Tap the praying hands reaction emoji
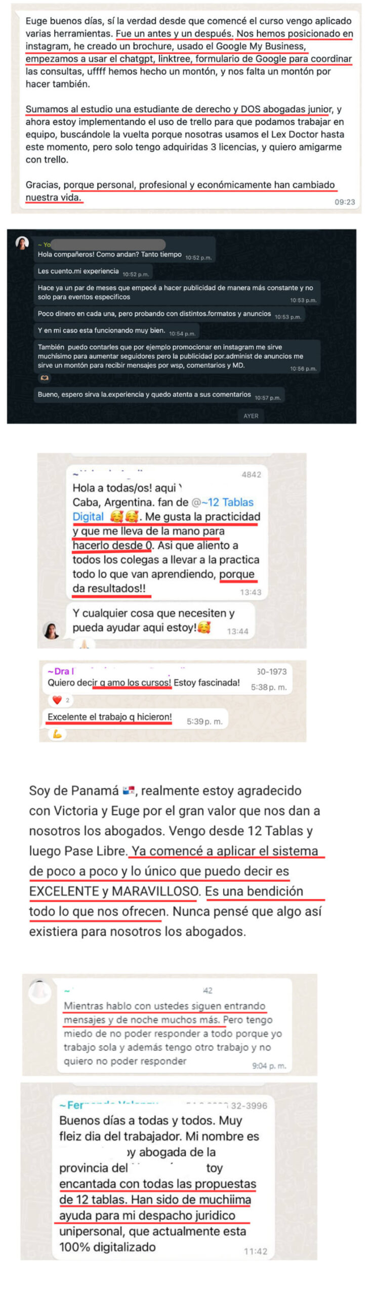The image size is (371, 1299). (84, 644)
